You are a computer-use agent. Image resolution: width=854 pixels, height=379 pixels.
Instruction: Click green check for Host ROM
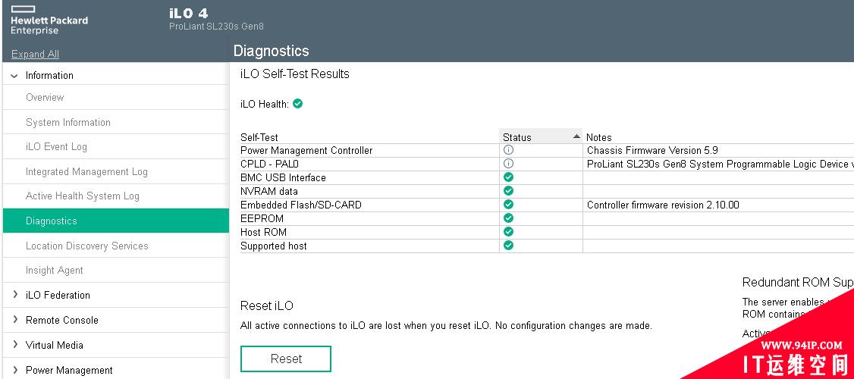[x=509, y=231]
